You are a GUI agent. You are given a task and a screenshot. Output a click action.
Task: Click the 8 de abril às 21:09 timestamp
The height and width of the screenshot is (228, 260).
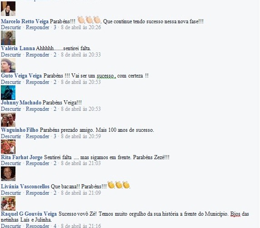81,193
